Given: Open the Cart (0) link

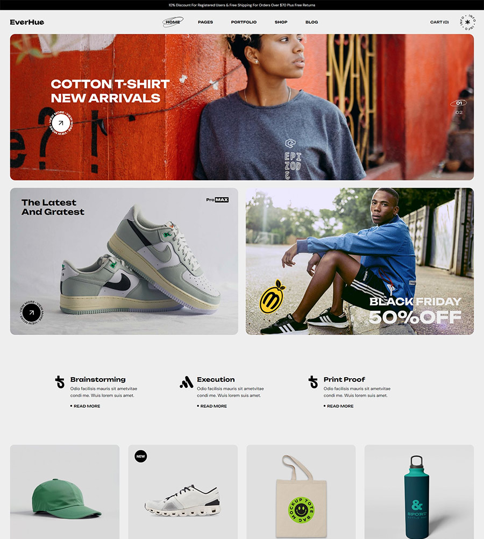Looking at the screenshot, I should point(439,22).
